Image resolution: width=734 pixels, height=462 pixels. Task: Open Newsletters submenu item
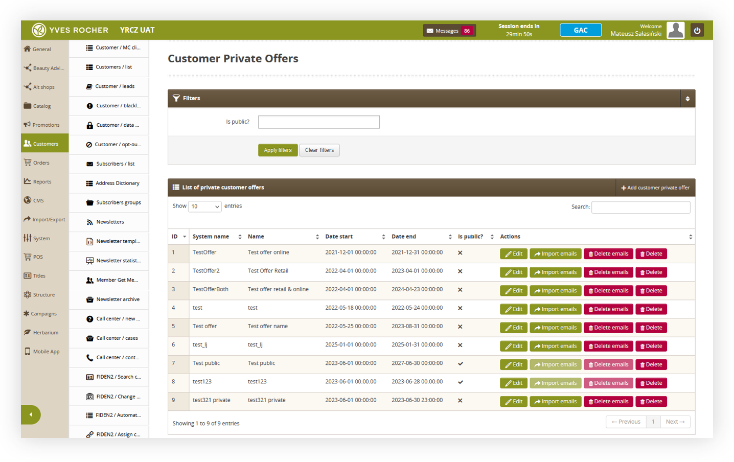coord(109,222)
